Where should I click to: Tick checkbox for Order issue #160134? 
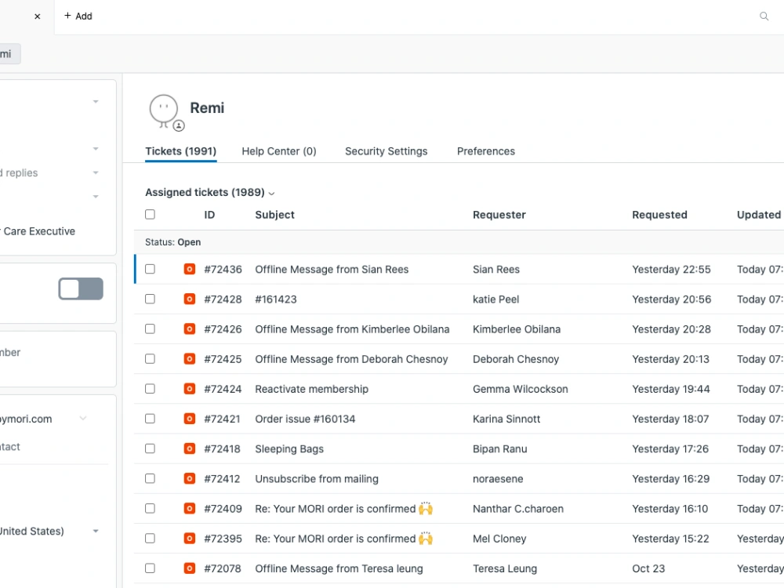[x=150, y=419]
